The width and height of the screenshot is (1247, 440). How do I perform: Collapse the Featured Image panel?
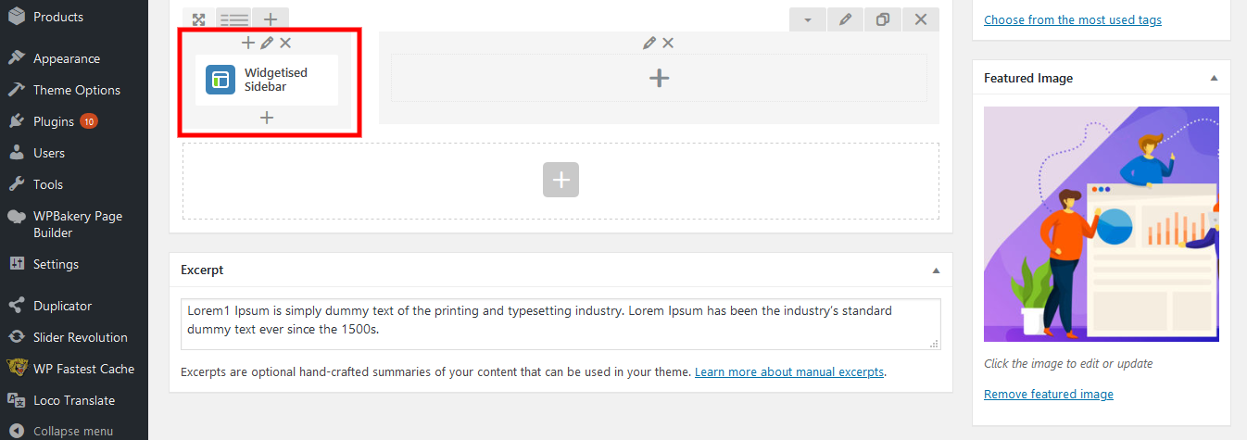1214,79
